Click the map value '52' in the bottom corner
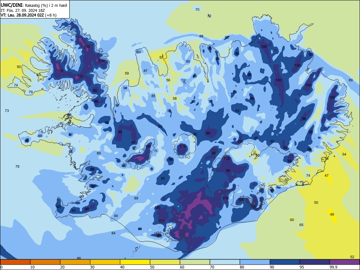 pyautogui.click(x=352, y=257)
